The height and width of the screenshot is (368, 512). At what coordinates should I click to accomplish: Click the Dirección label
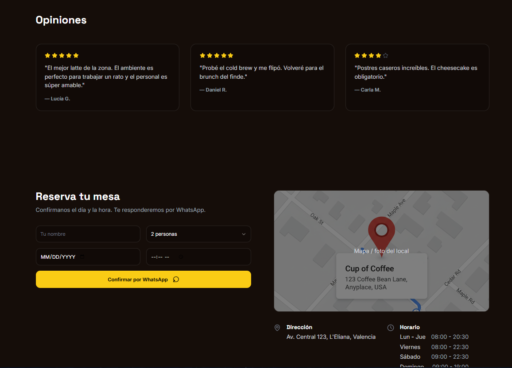(299, 327)
